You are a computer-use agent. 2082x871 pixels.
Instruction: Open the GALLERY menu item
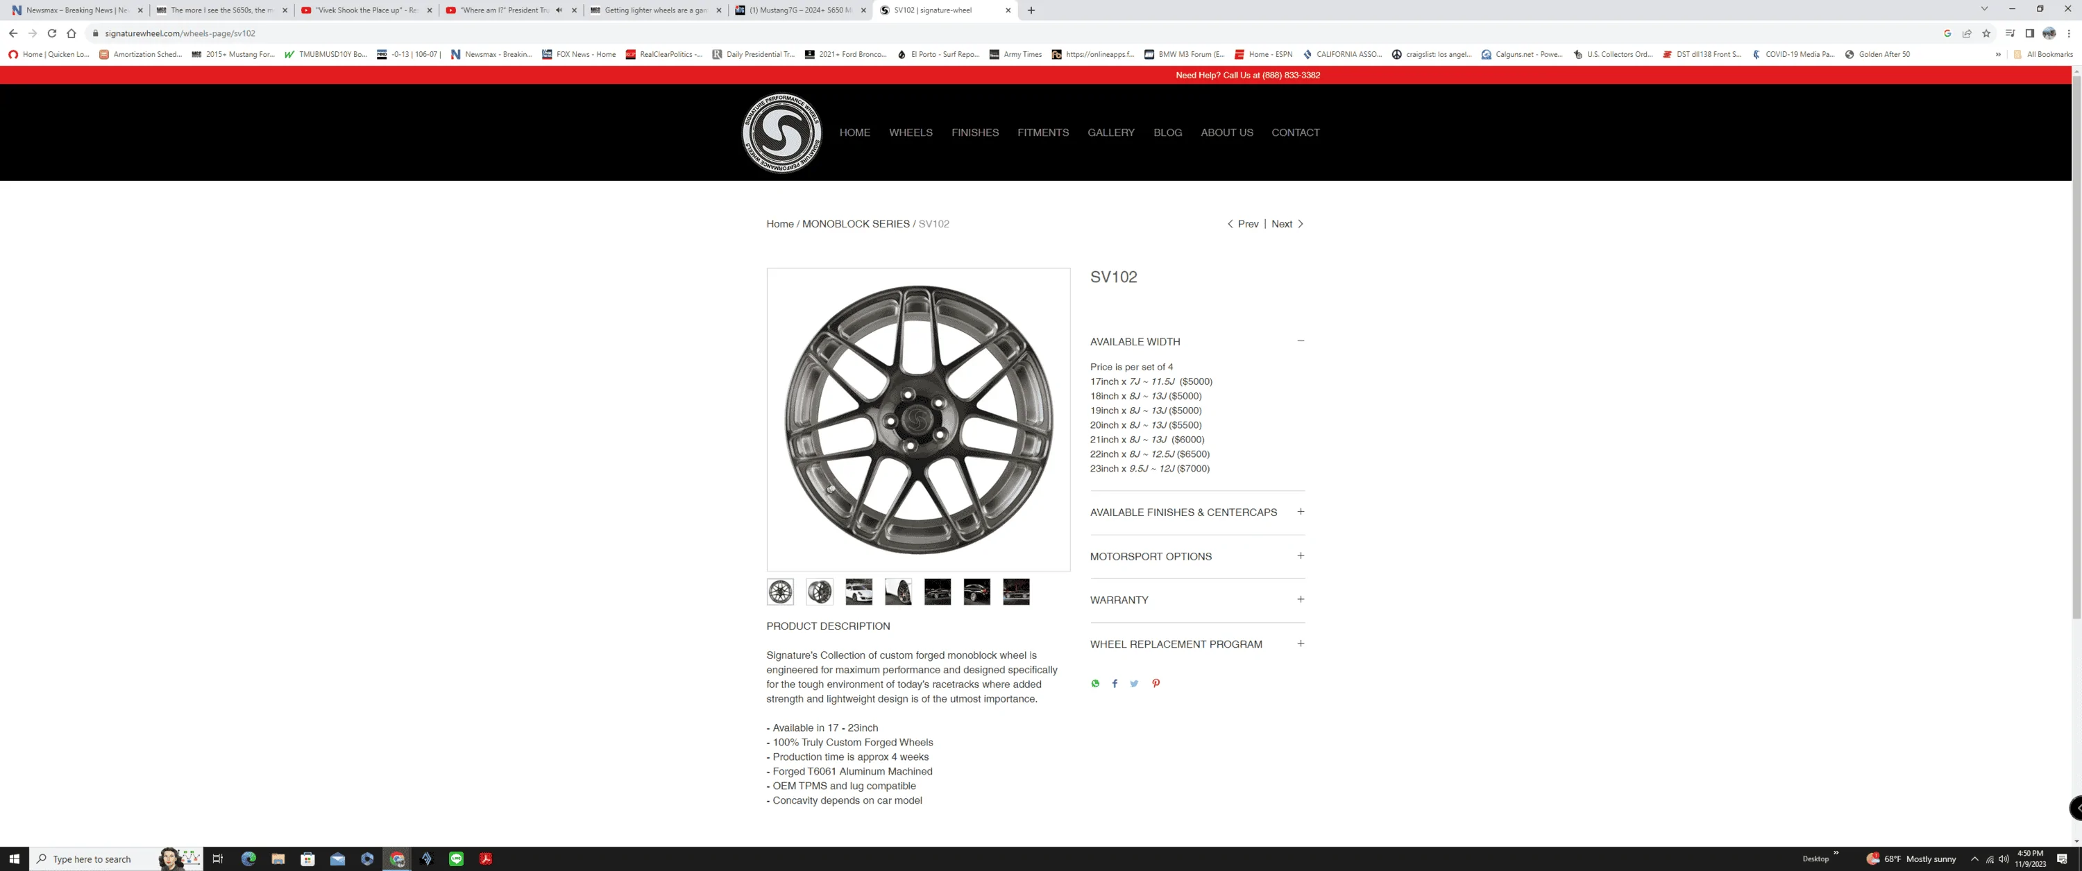point(1110,132)
